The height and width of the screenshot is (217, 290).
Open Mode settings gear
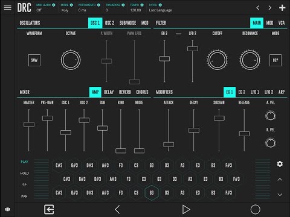pos(71,5)
